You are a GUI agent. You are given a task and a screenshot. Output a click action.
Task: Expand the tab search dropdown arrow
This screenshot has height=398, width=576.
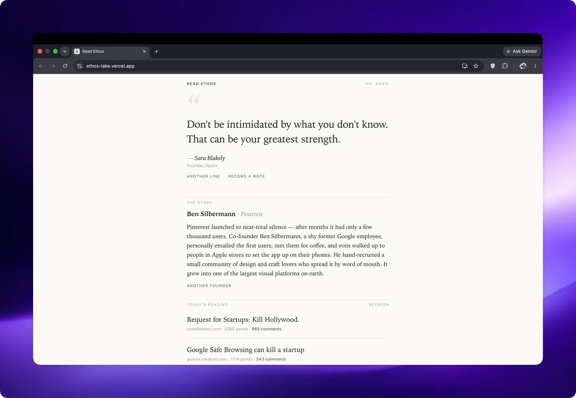(65, 51)
